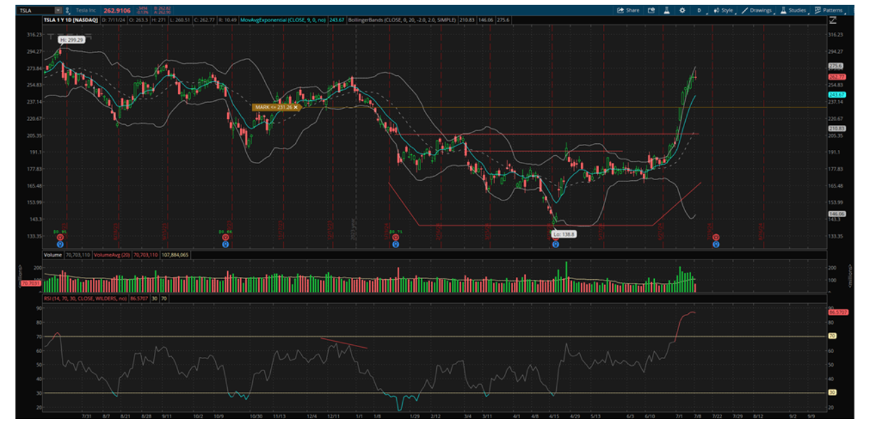Screen dimensions: 878x433
Task: Remove the MARK <= 231.26 alert
Action: [295, 108]
